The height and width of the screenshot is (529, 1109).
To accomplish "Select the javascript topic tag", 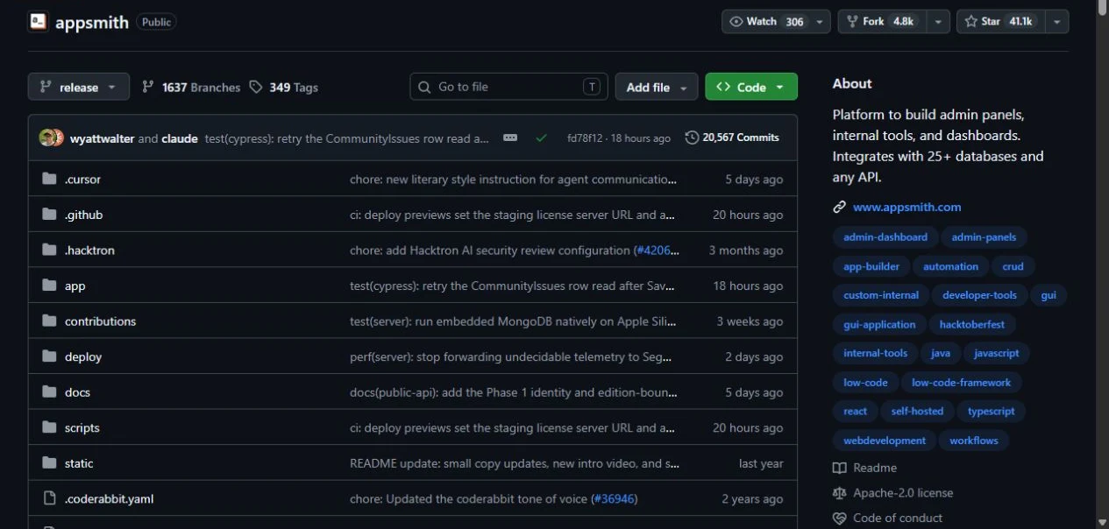I will [997, 353].
